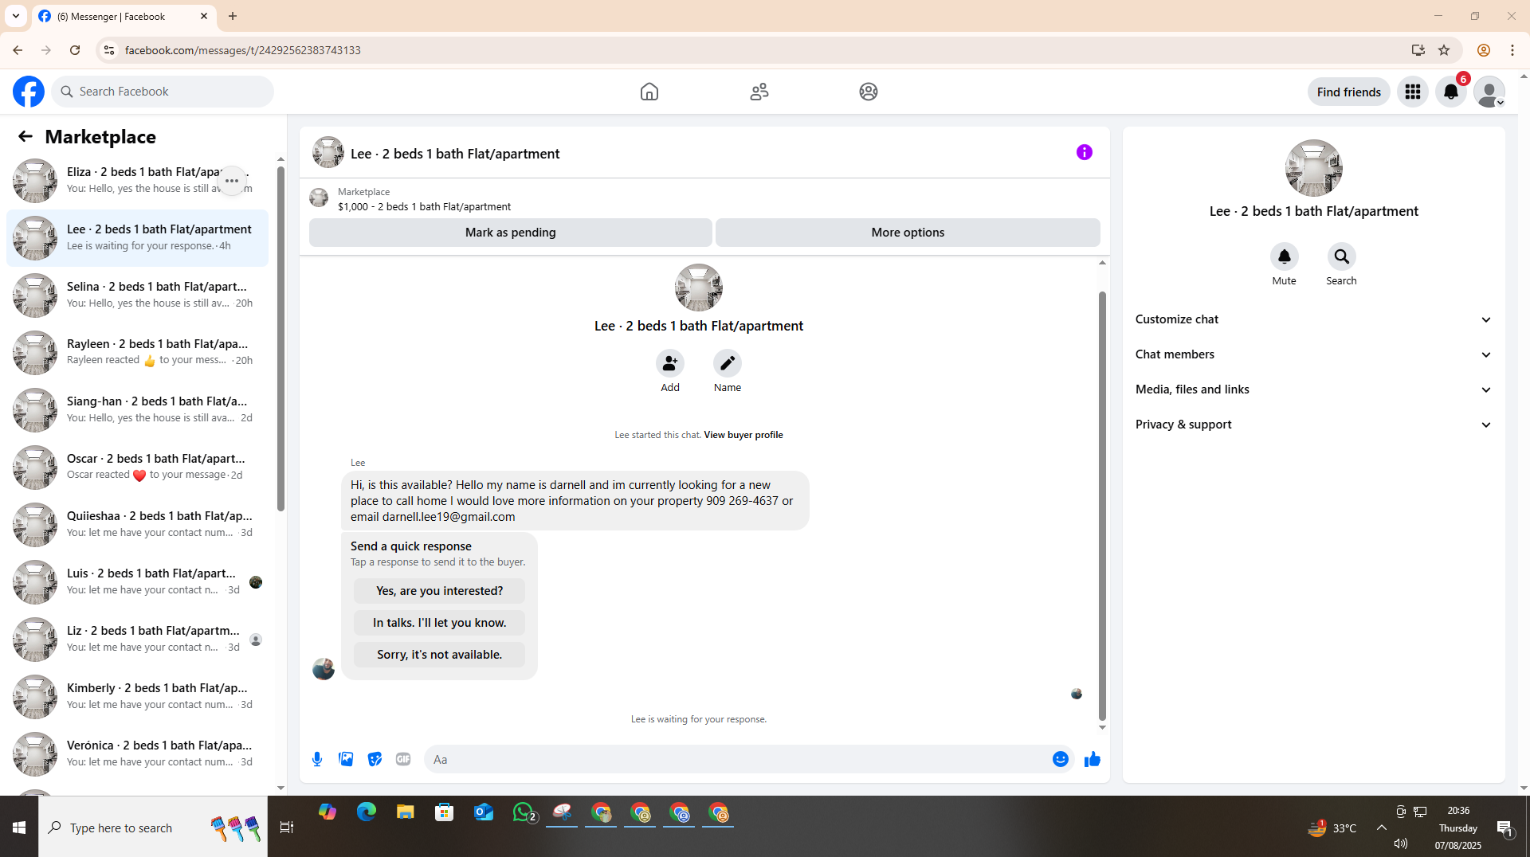
Task: Expand Media, files and links section
Action: point(1314,389)
